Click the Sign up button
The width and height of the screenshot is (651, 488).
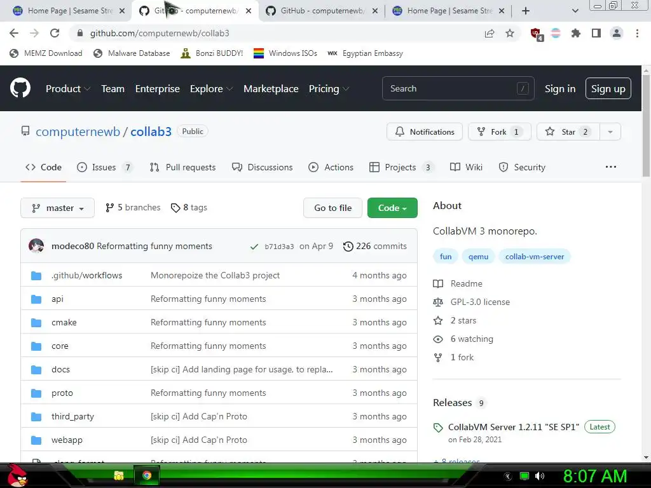pos(608,89)
